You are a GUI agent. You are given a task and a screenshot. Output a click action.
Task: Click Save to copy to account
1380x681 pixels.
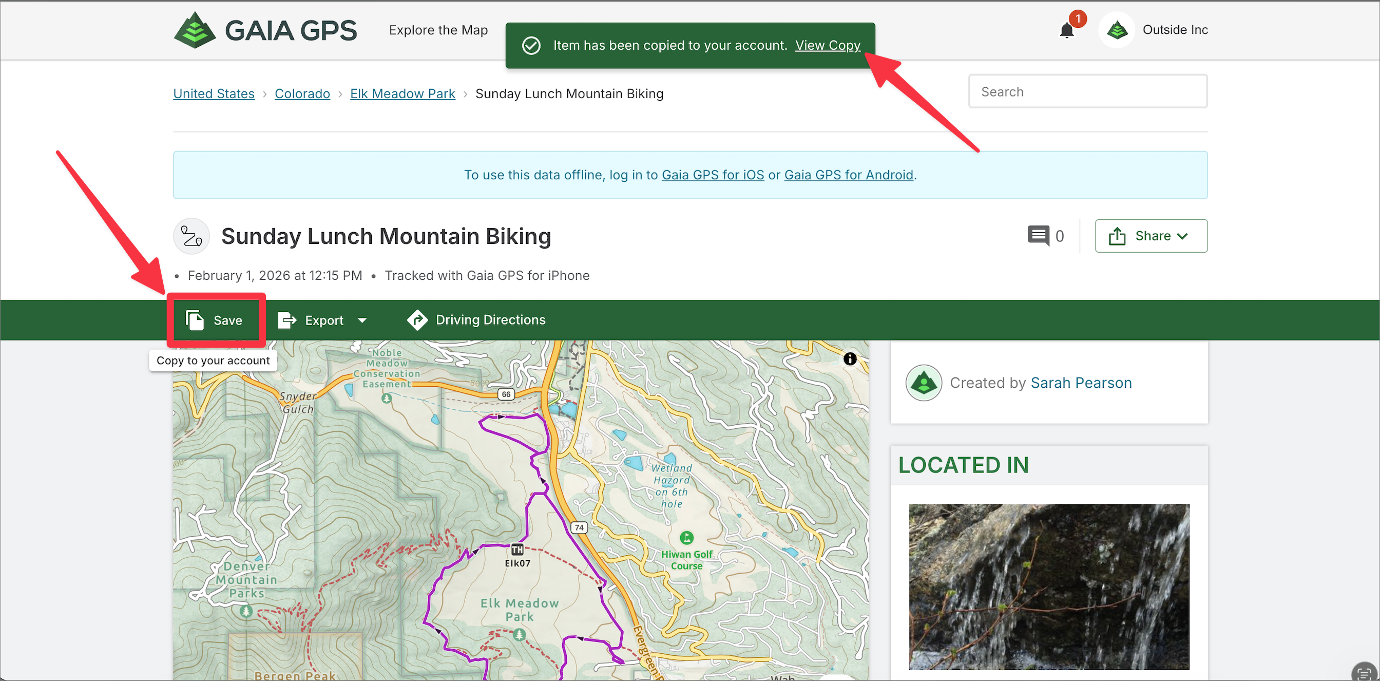pyautogui.click(x=215, y=320)
